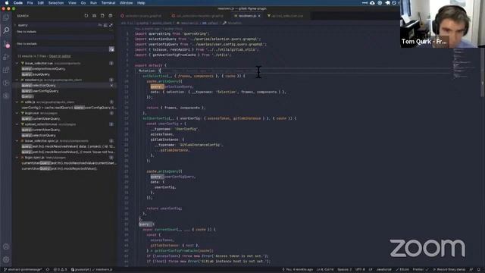Viewport: 485px width, 273px height.
Task: Clear the search results
Action: click(94, 16)
